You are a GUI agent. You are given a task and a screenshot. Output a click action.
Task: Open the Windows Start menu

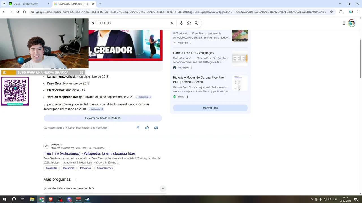click(x=4, y=199)
